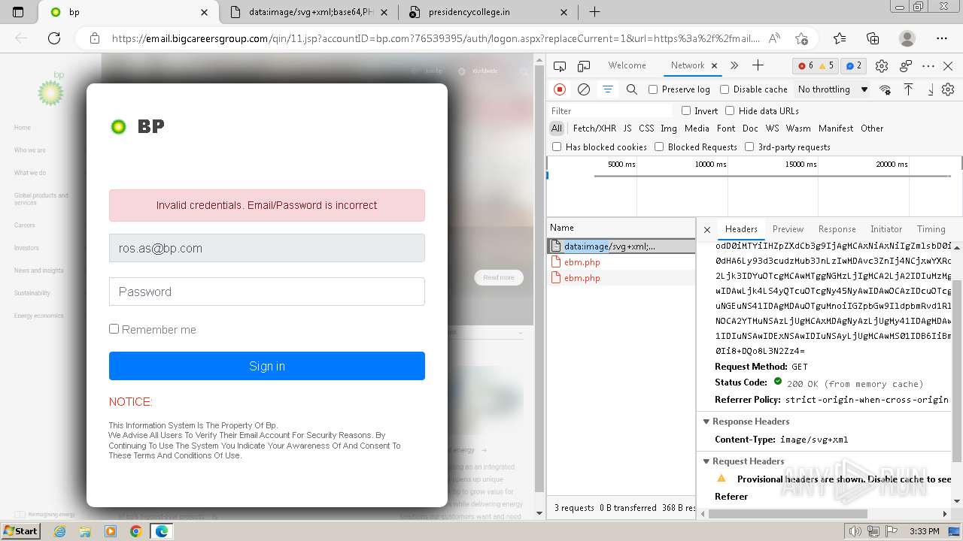
Task: Stop recording the network log
Action: [x=560, y=89]
